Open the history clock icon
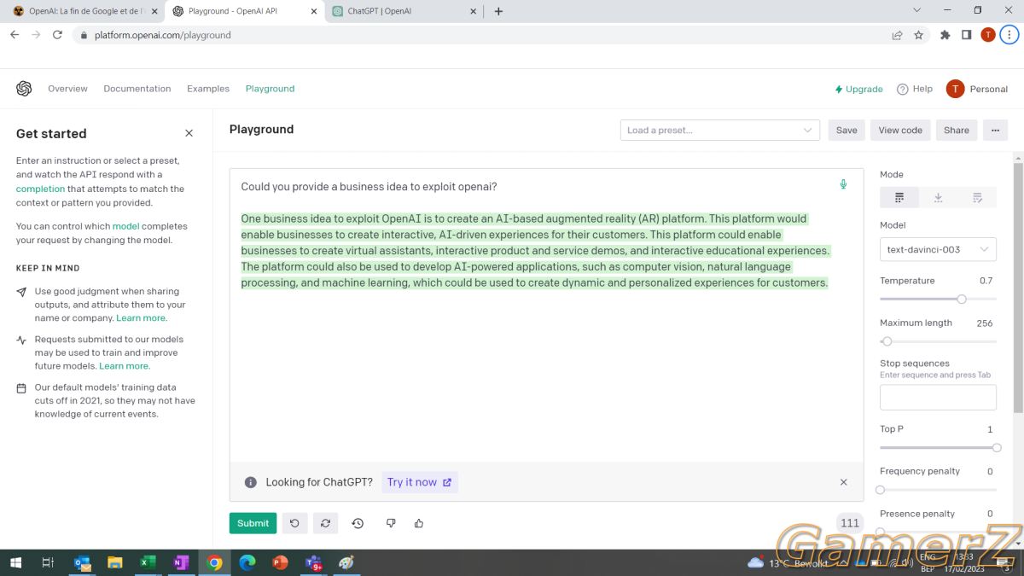This screenshot has width=1024, height=576. (x=358, y=523)
